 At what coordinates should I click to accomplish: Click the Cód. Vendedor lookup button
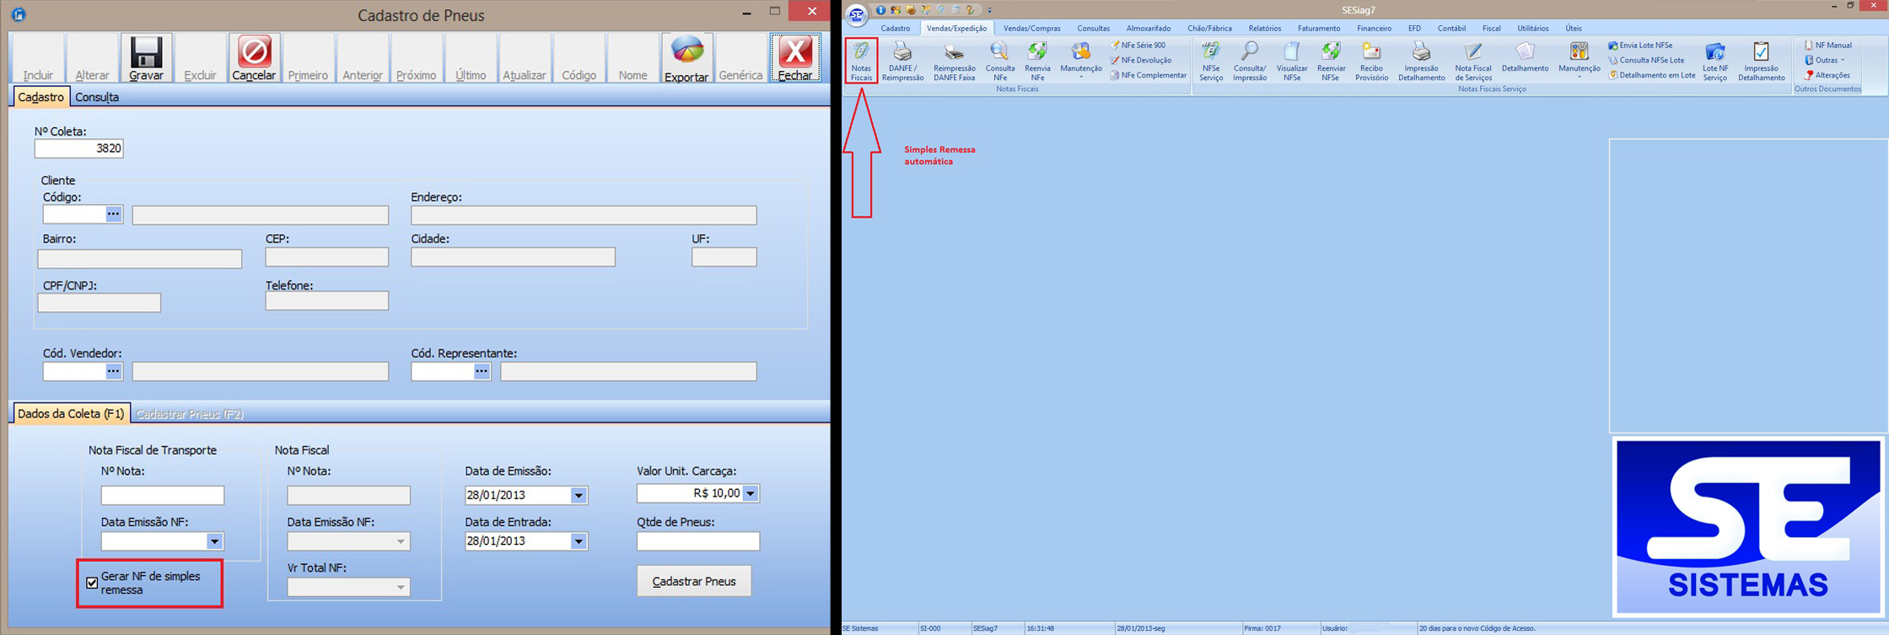pyautogui.click(x=113, y=371)
